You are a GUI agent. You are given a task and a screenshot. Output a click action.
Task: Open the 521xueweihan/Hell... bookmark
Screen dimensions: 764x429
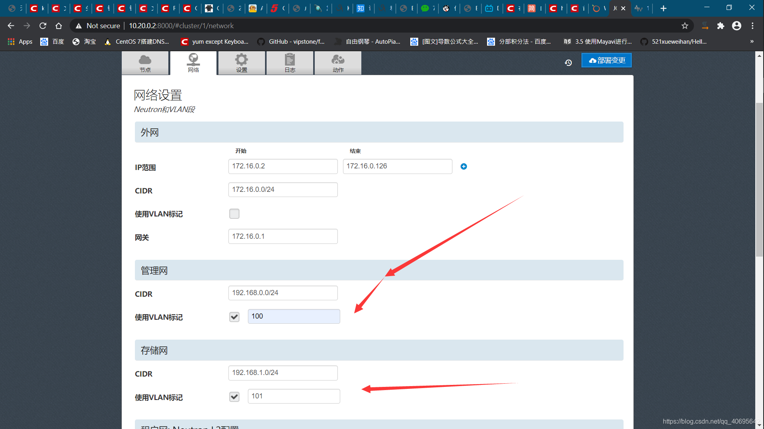[674, 42]
